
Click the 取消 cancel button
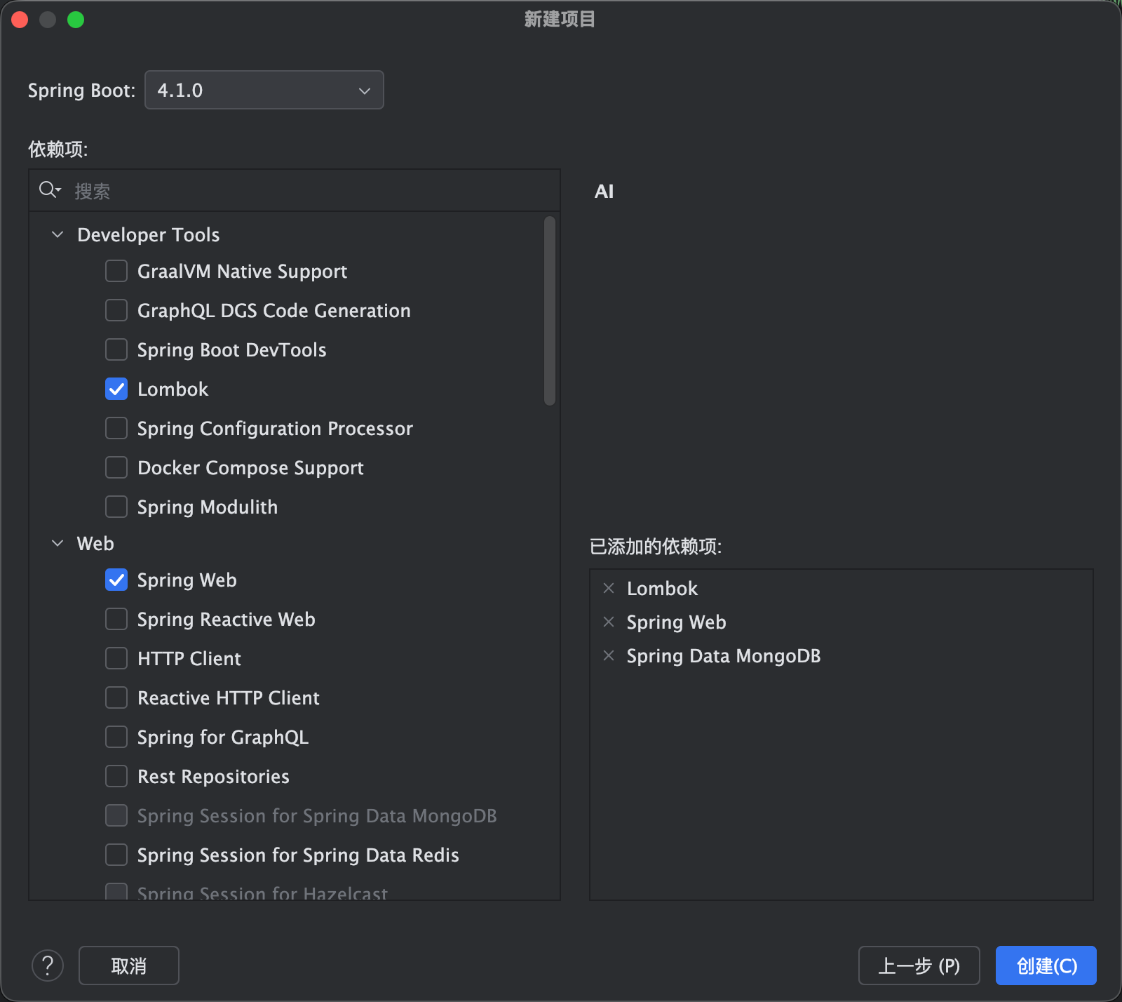coord(129,966)
